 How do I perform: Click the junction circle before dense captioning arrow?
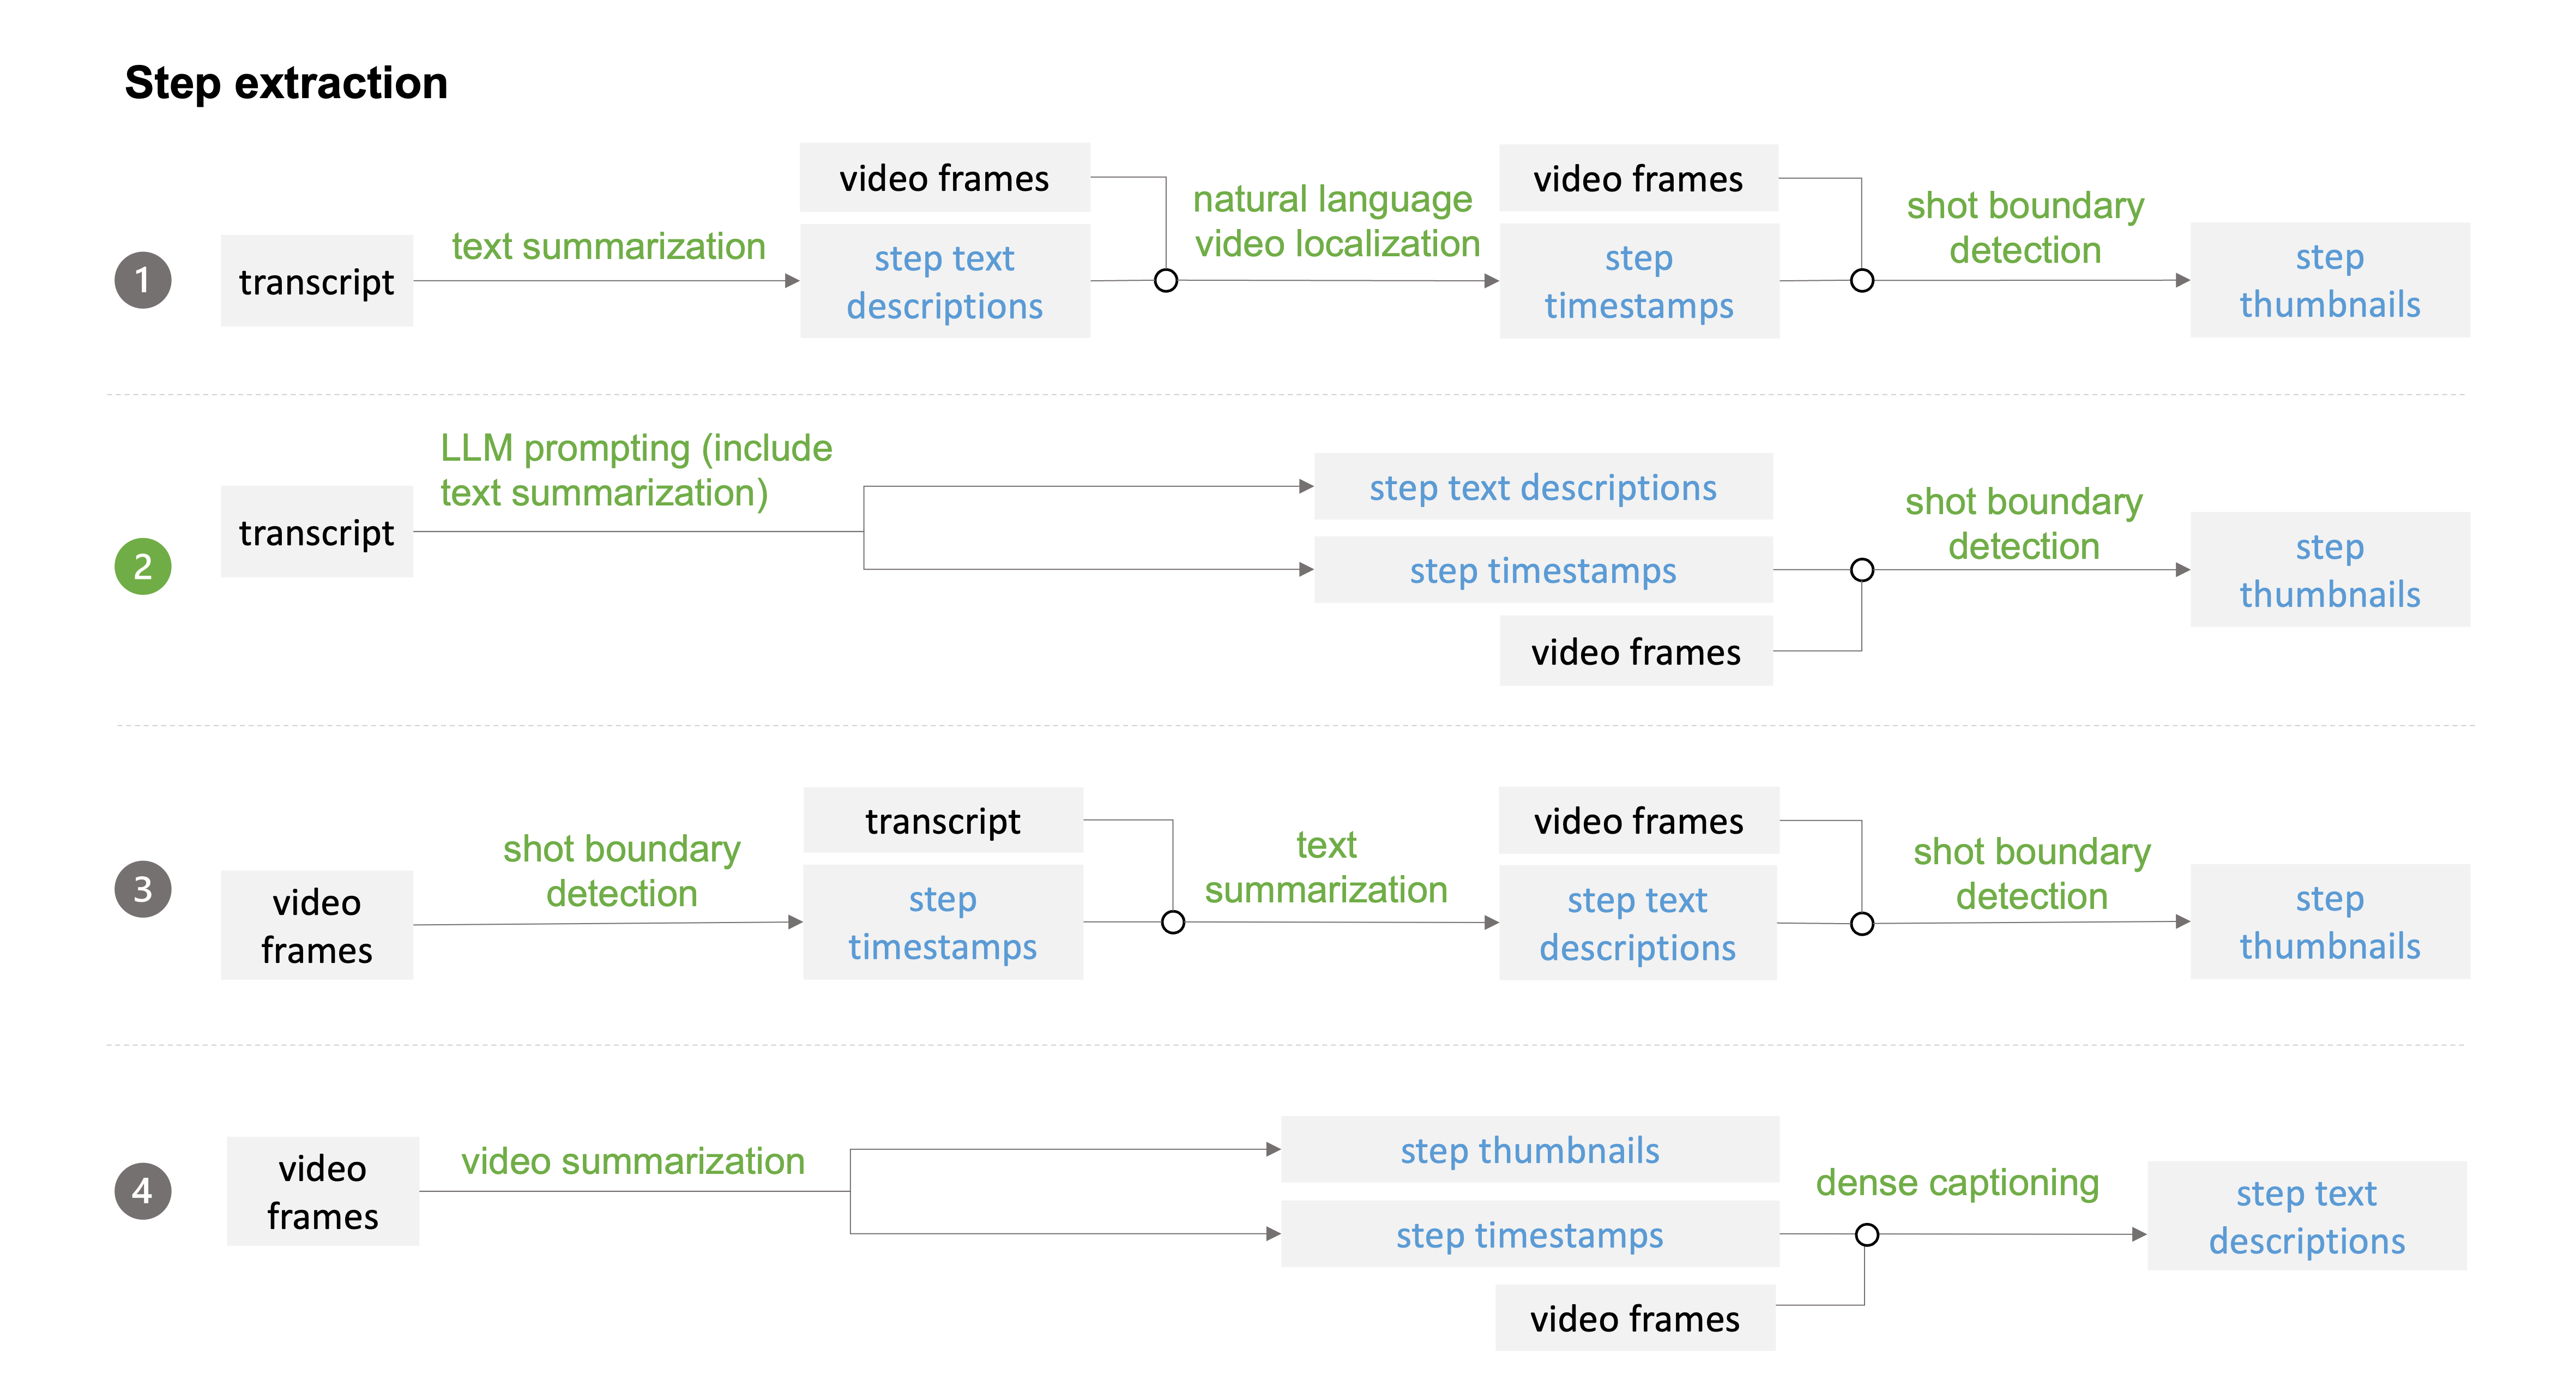tap(1866, 1234)
